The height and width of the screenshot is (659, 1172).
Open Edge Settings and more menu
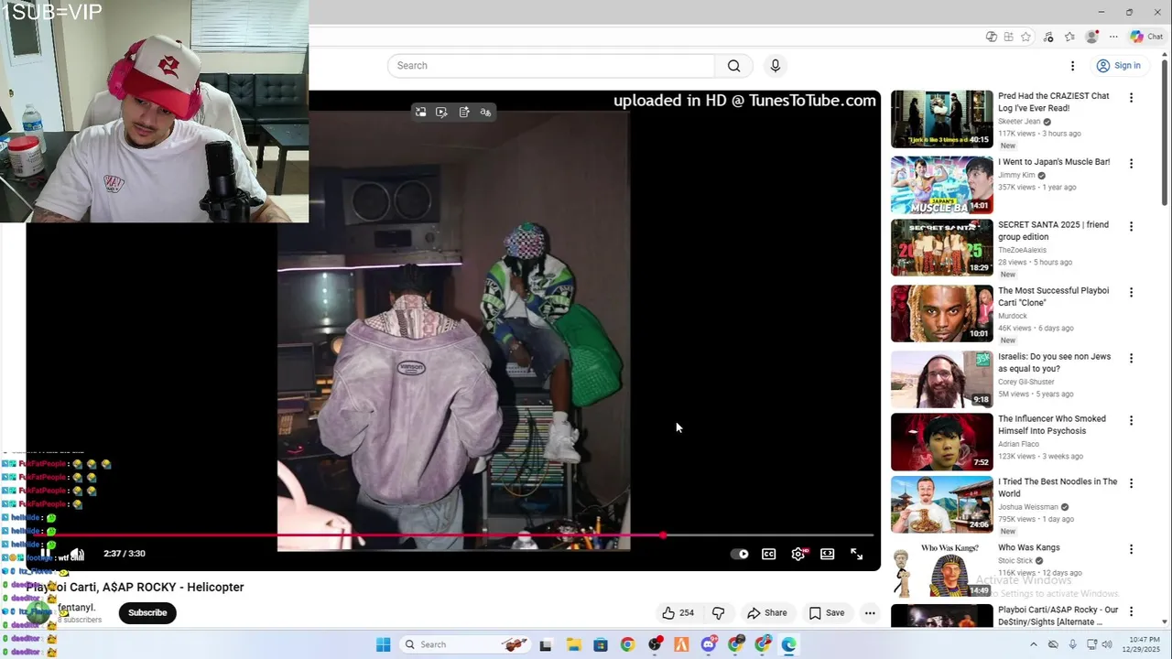tap(1113, 37)
